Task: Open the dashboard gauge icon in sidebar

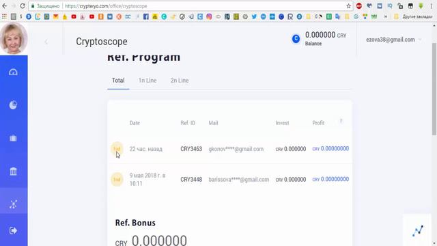Action: [13, 72]
